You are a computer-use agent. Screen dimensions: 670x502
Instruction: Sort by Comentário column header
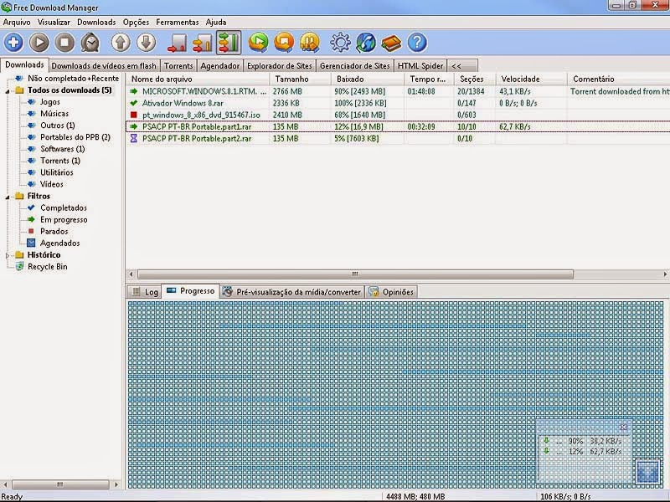coord(618,79)
